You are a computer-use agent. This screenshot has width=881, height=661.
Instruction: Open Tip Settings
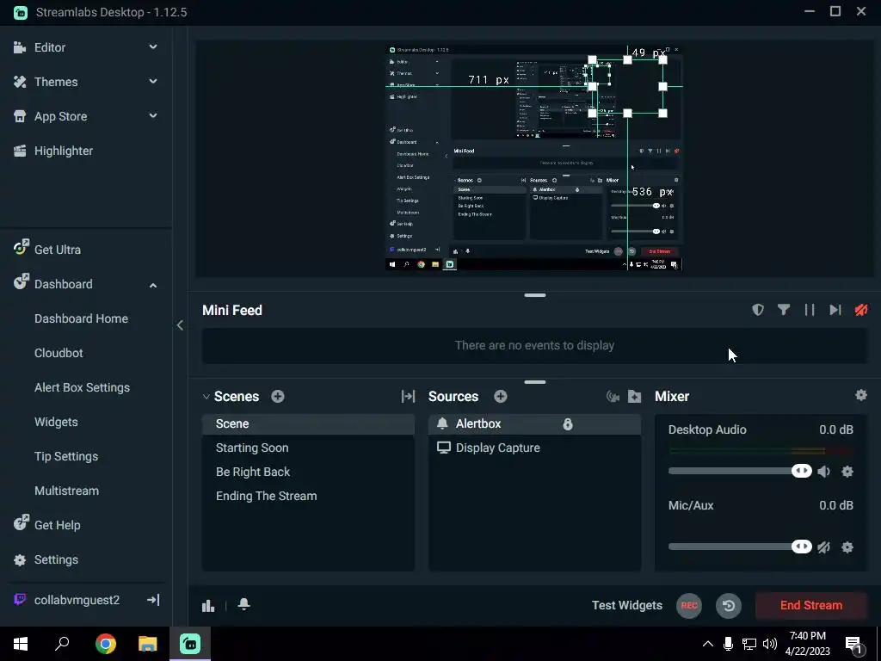point(66,456)
